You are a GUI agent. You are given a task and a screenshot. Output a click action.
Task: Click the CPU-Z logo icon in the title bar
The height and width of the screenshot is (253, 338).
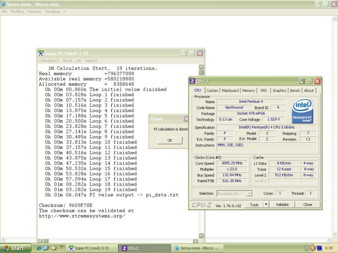click(193, 81)
